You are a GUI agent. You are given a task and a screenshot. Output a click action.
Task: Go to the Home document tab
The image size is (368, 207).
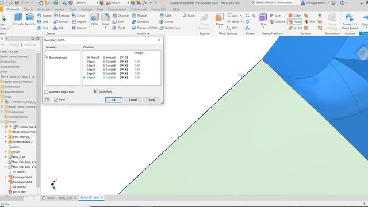(48, 198)
